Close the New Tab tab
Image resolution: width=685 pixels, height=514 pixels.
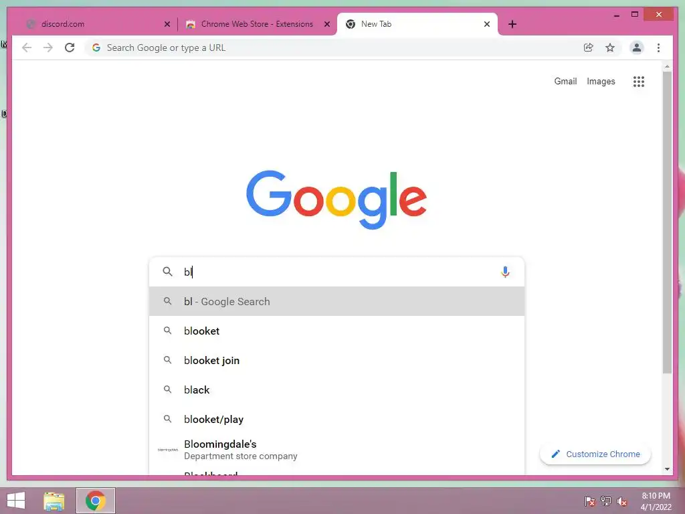point(487,24)
